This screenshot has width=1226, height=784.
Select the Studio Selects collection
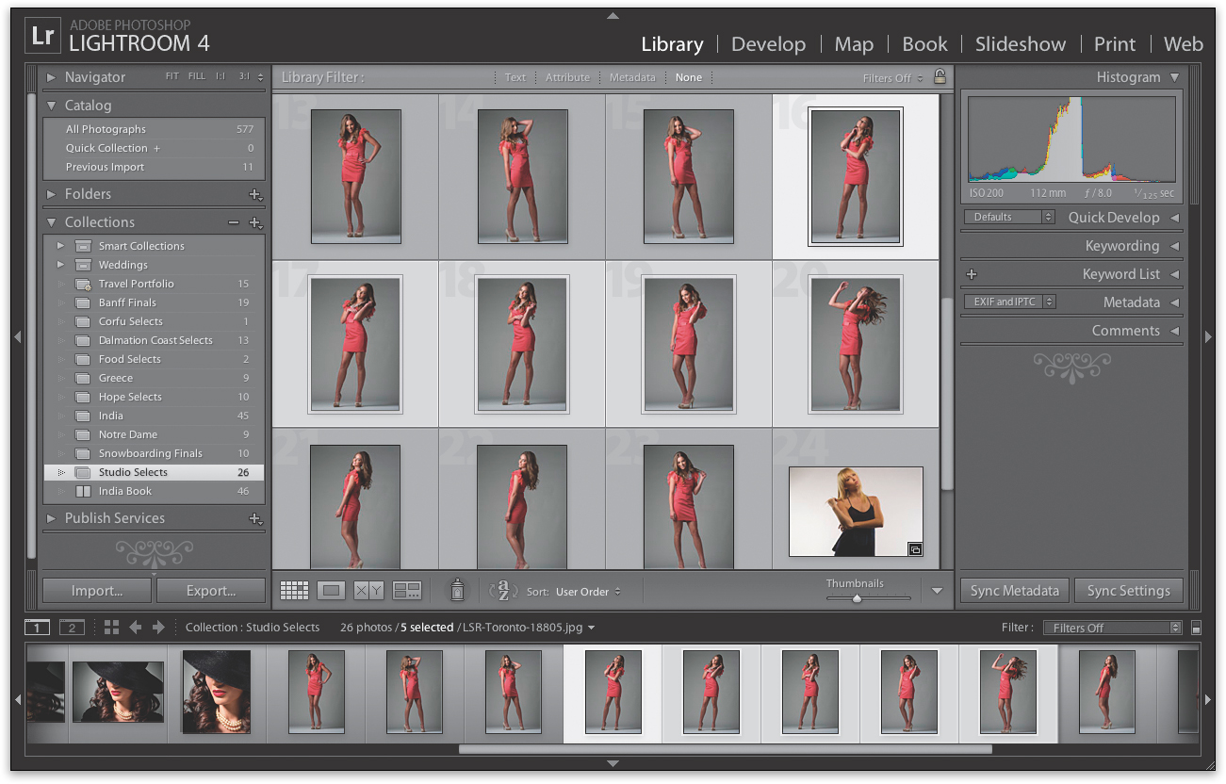tap(154, 472)
